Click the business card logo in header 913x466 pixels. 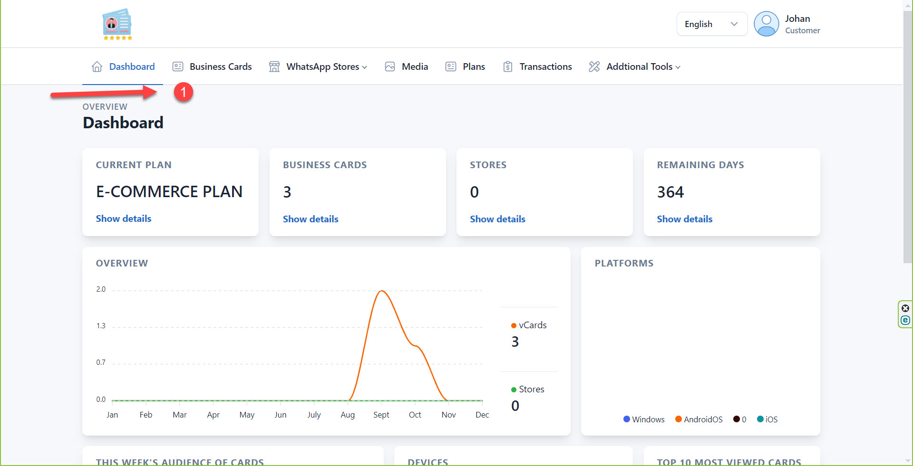click(x=117, y=24)
